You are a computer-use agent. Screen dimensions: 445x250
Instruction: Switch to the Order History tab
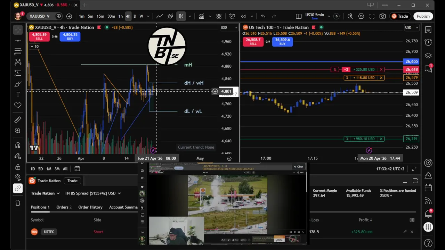coord(90,207)
